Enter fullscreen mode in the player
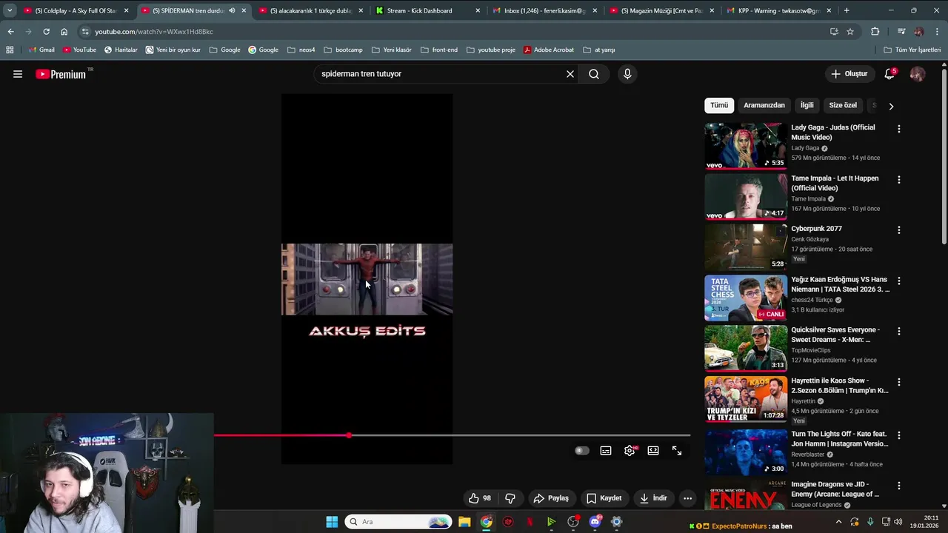Image resolution: width=948 pixels, height=533 pixels. click(677, 451)
